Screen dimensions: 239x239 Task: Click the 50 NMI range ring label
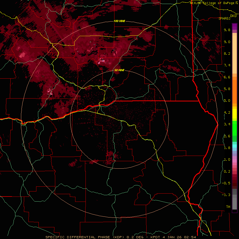point(119,70)
